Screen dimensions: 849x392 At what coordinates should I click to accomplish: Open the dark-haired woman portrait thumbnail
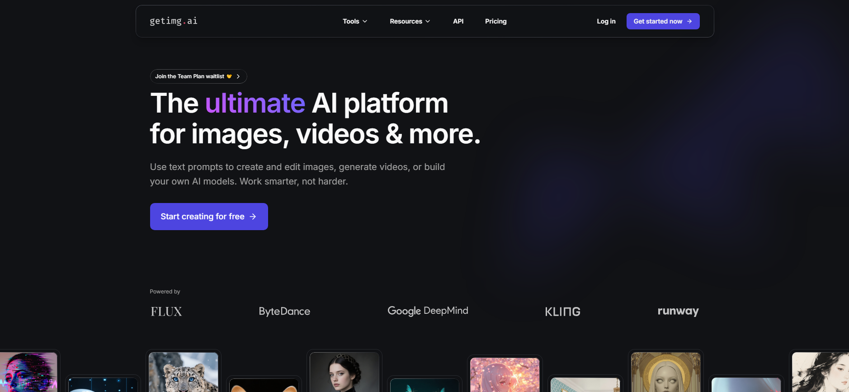pos(344,372)
